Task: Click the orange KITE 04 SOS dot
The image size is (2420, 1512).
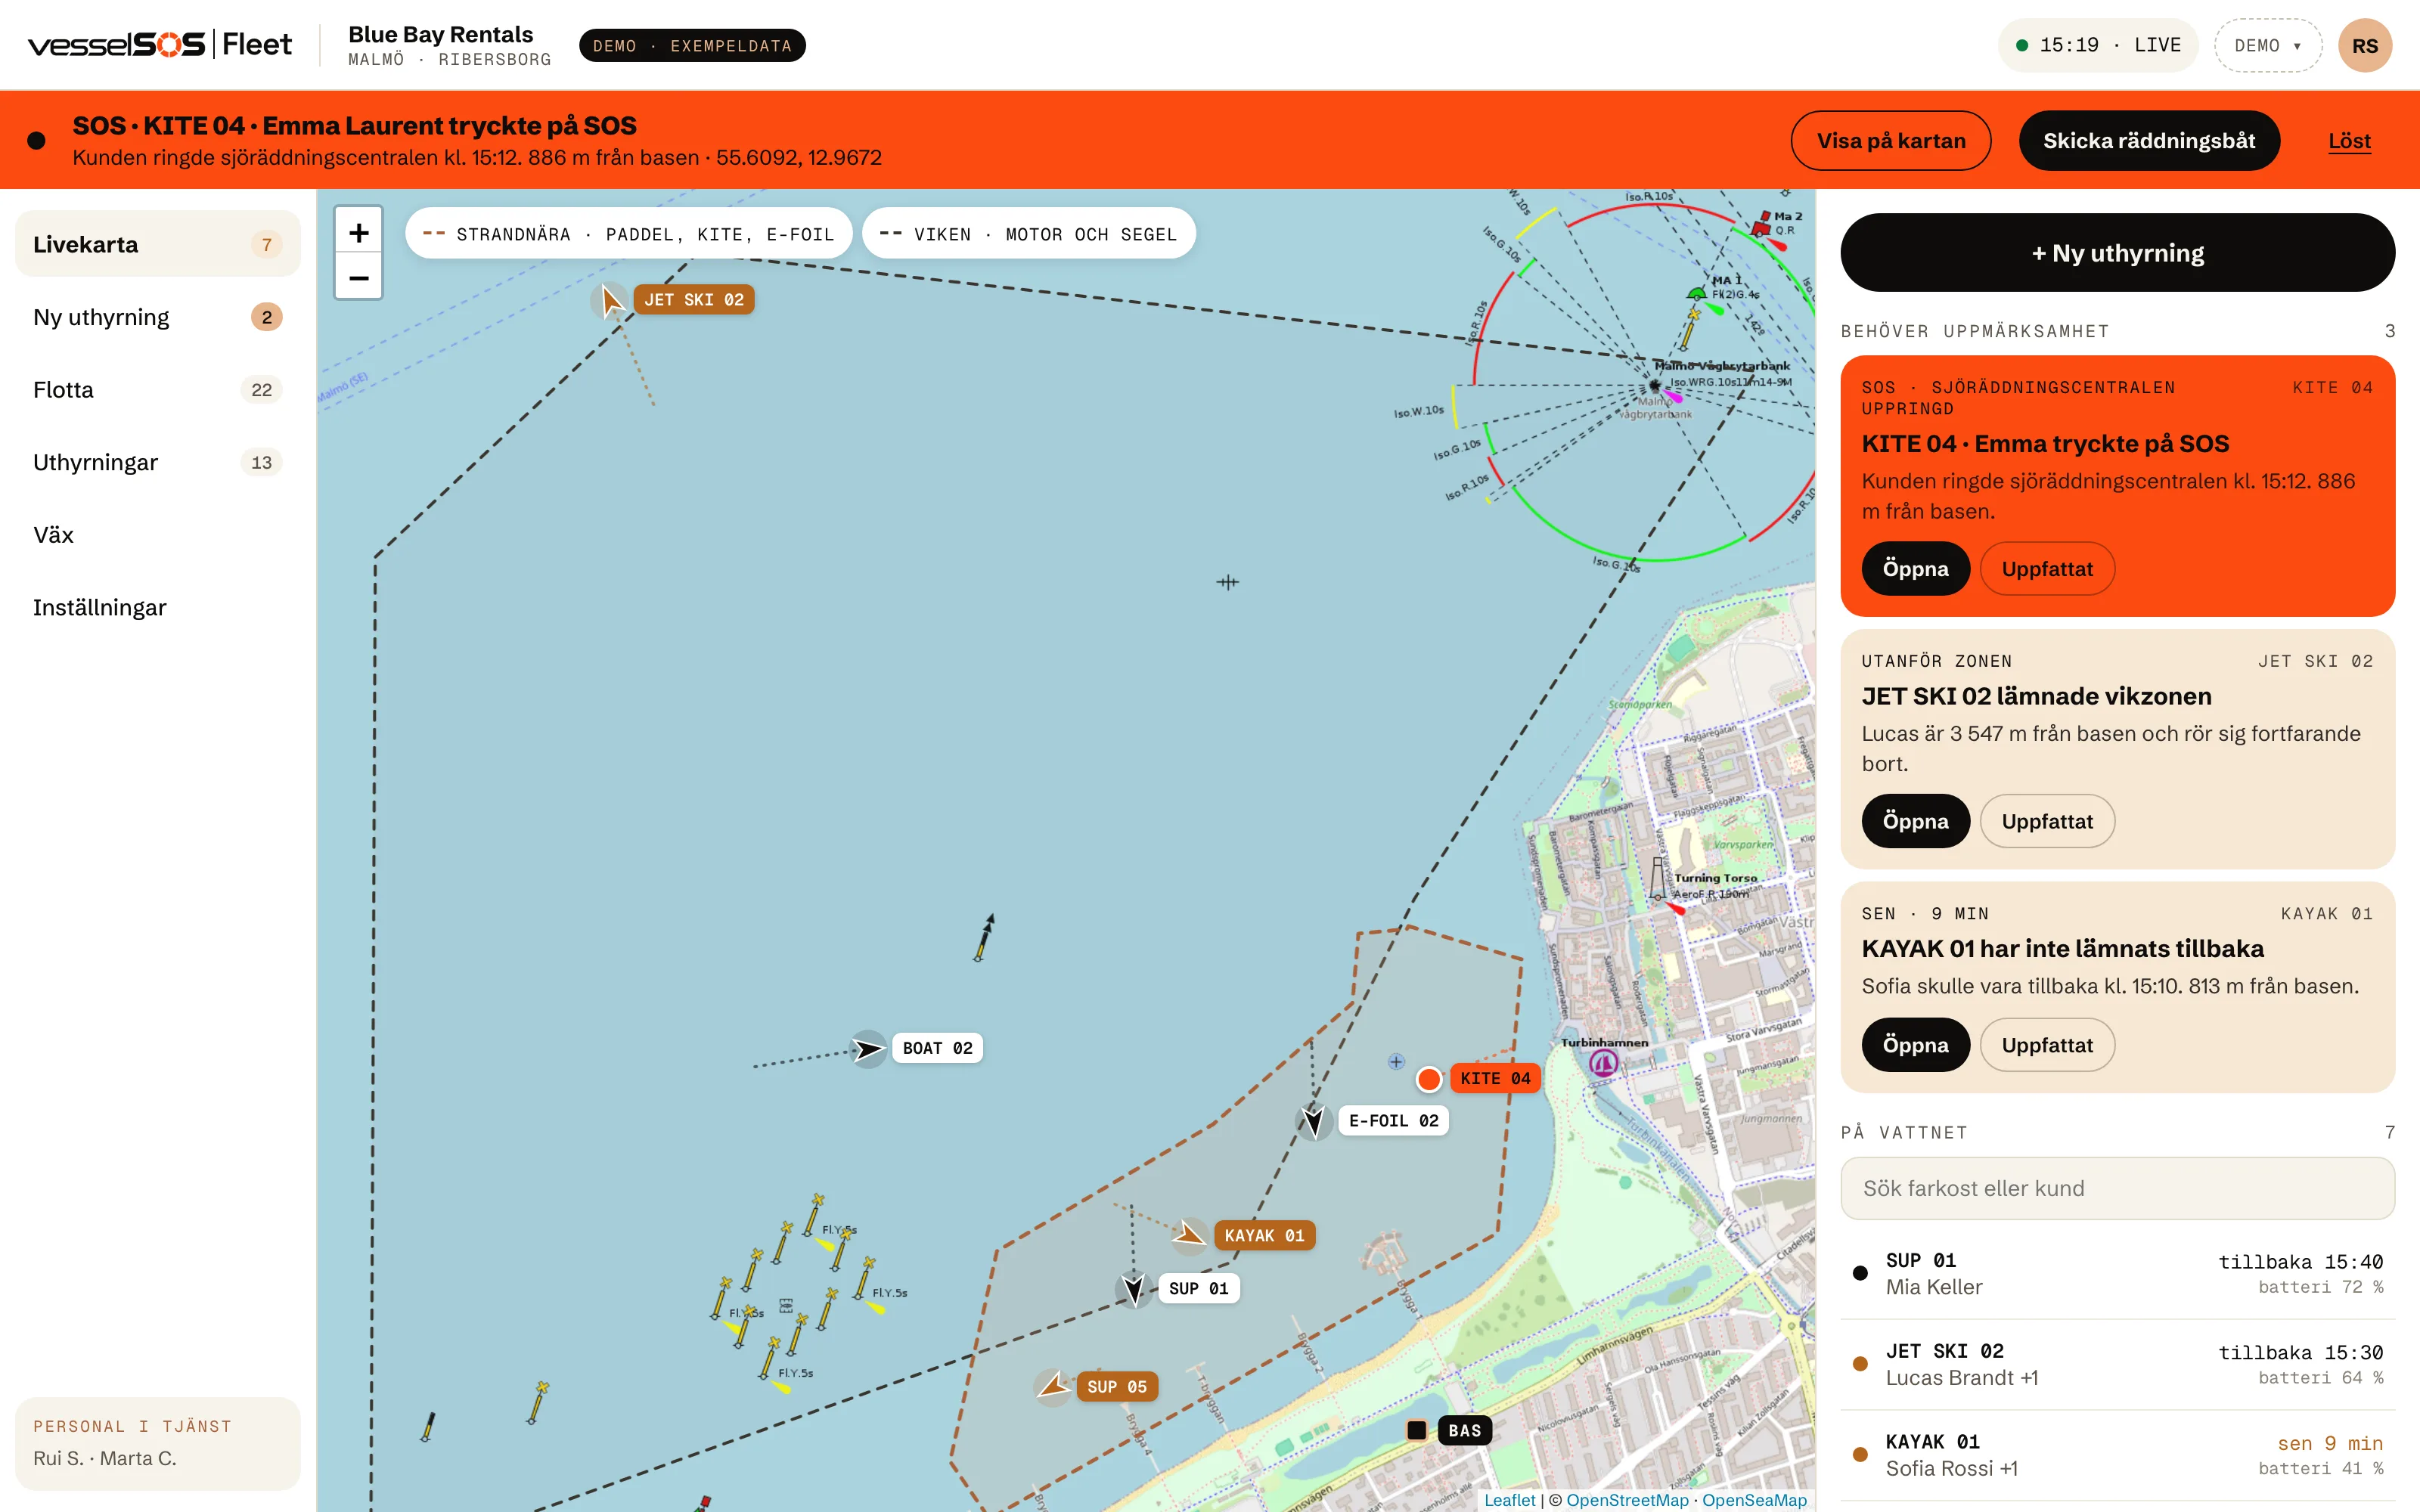Action: [1429, 1079]
